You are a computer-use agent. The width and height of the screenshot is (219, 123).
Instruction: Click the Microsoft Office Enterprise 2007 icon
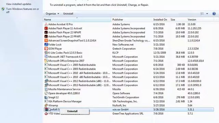click(x=46, y=61)
